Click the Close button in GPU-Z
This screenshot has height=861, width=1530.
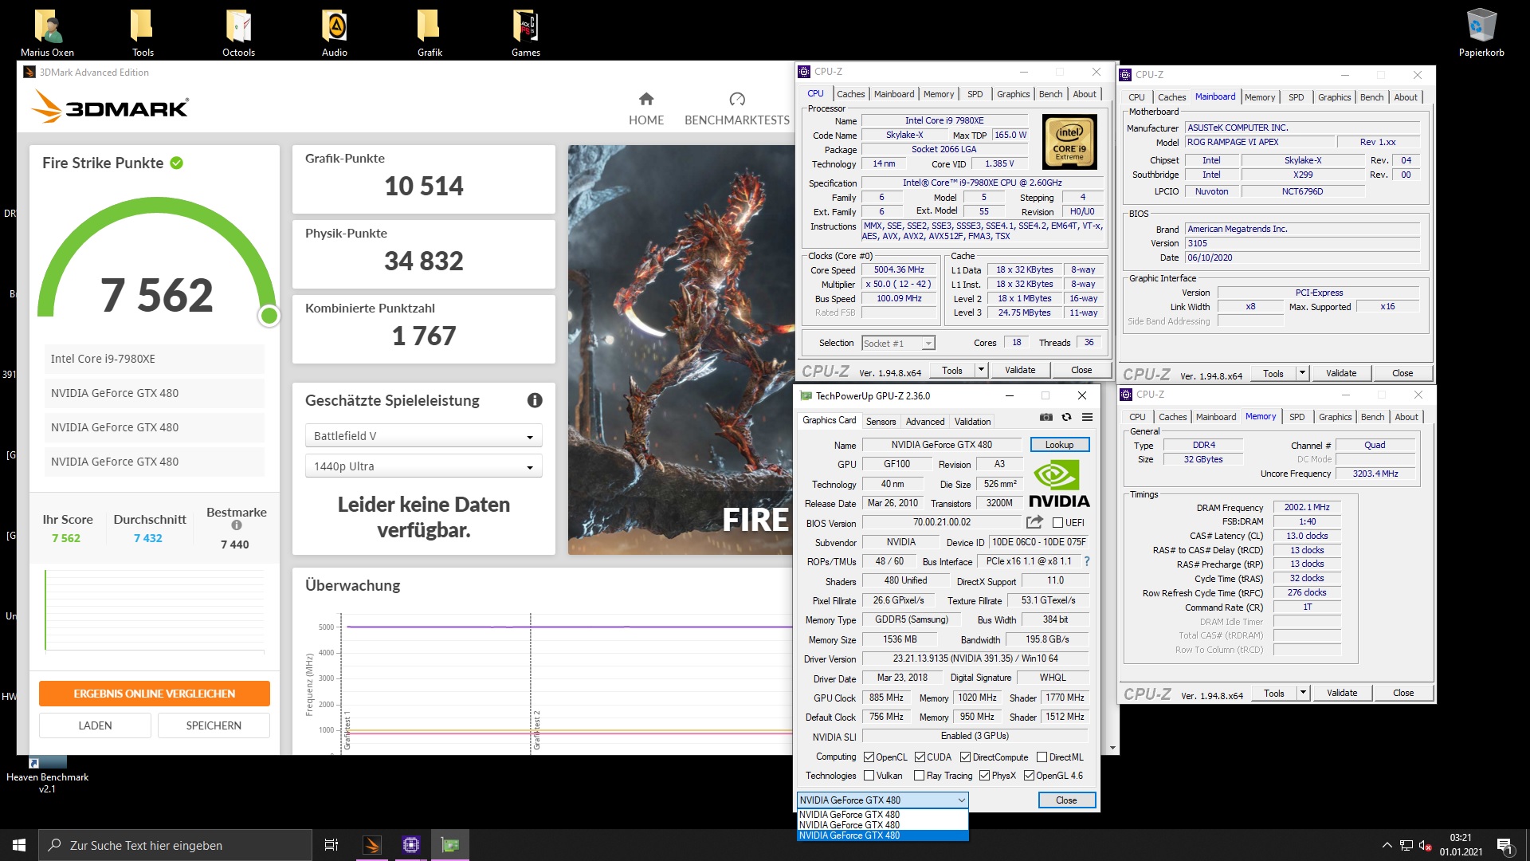(x=1066, y=800)
